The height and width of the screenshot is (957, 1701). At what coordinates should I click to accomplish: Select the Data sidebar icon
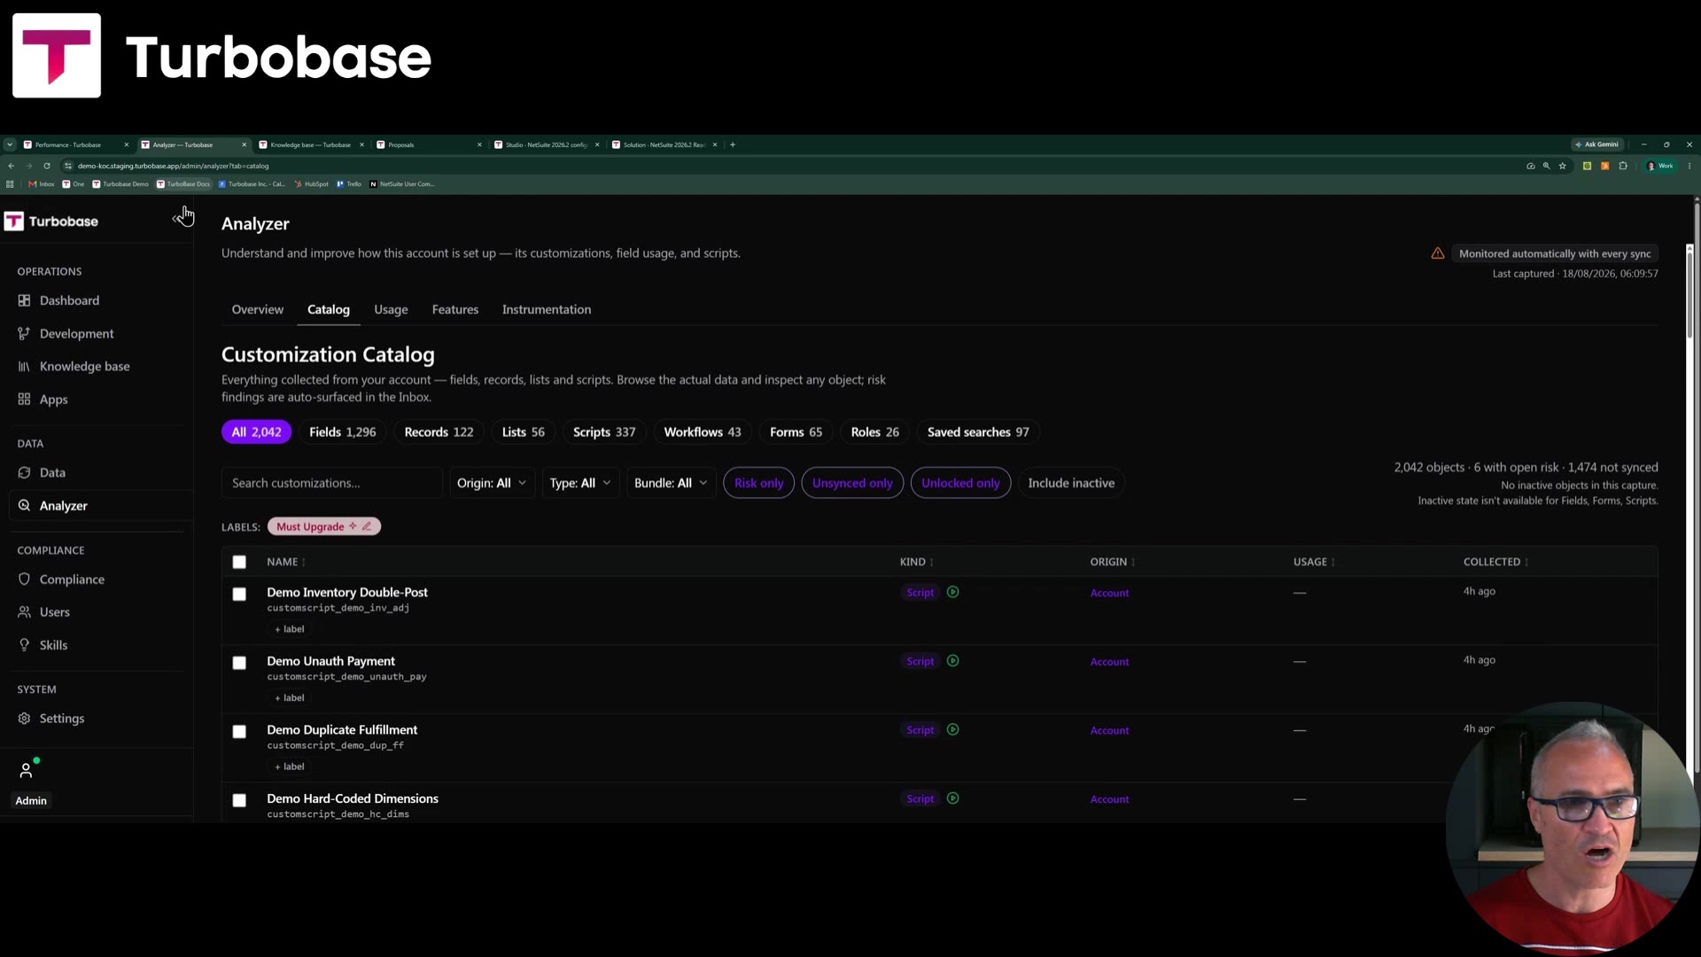coord(24,472)
